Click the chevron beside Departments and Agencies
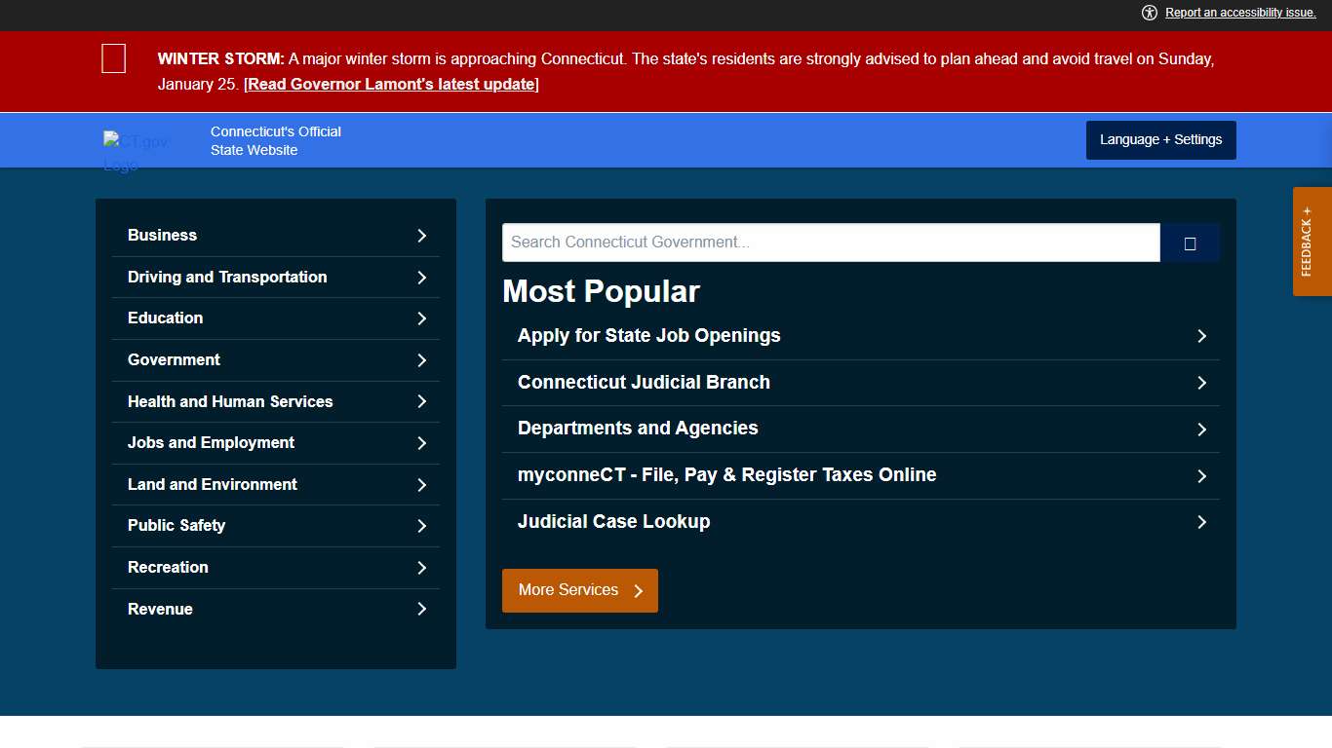 pyautogui.click(x=1201, y=430)
